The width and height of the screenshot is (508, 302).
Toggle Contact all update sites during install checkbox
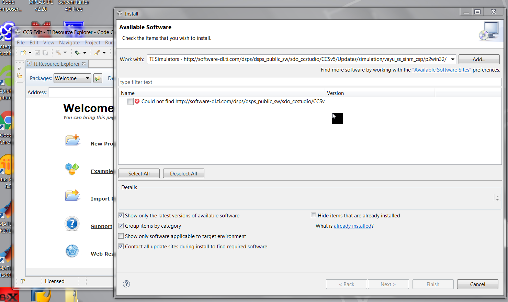click(121, 246)
